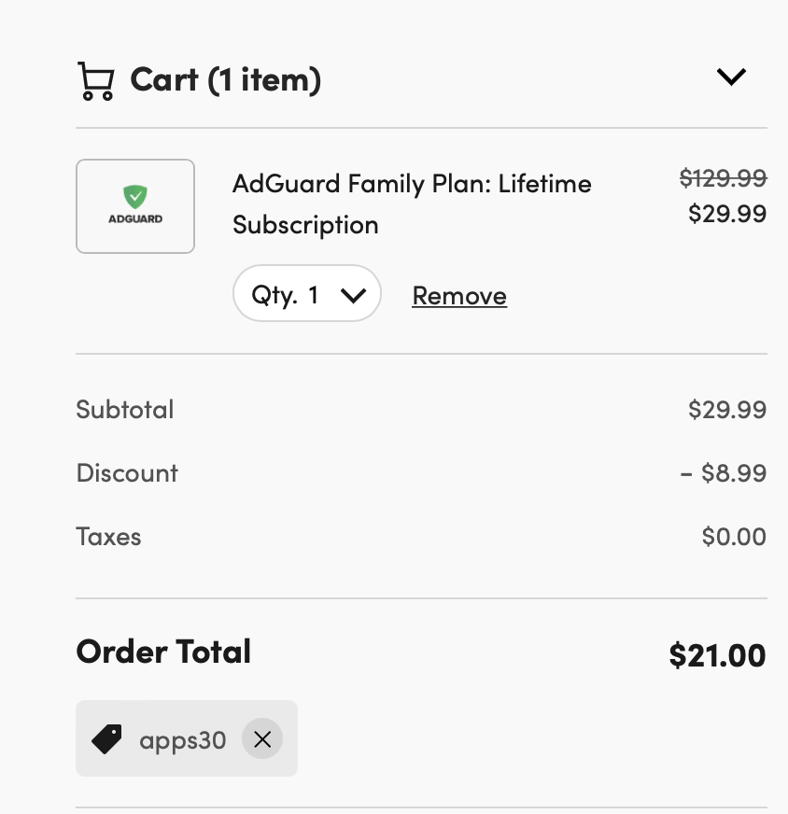Image resolution: width=788 pixels, height=814 pixels.
Task: Click the green AdGuard shield logo
Action: point(135,197)
